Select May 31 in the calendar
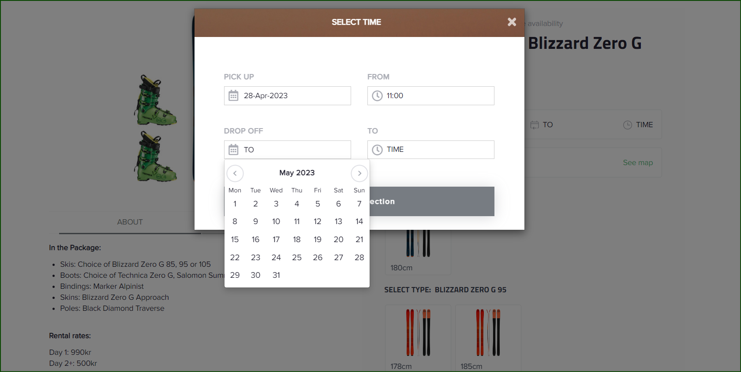 coord(276,275)
